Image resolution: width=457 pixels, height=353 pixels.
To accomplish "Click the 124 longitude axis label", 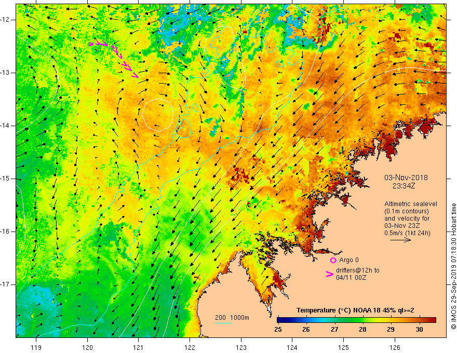I will pyautogui.click(x=292, y=347).
